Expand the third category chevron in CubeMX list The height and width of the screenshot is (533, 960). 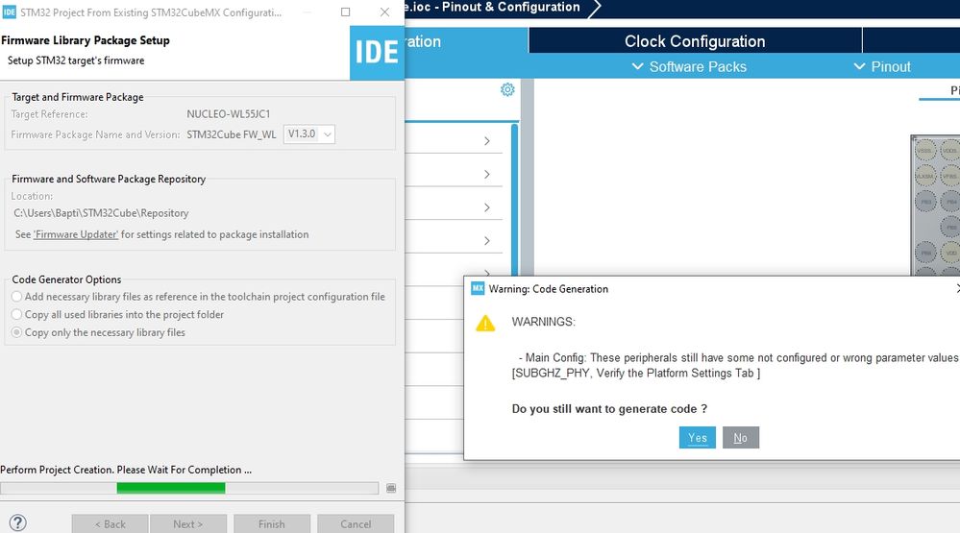click(x=487, y=207)
